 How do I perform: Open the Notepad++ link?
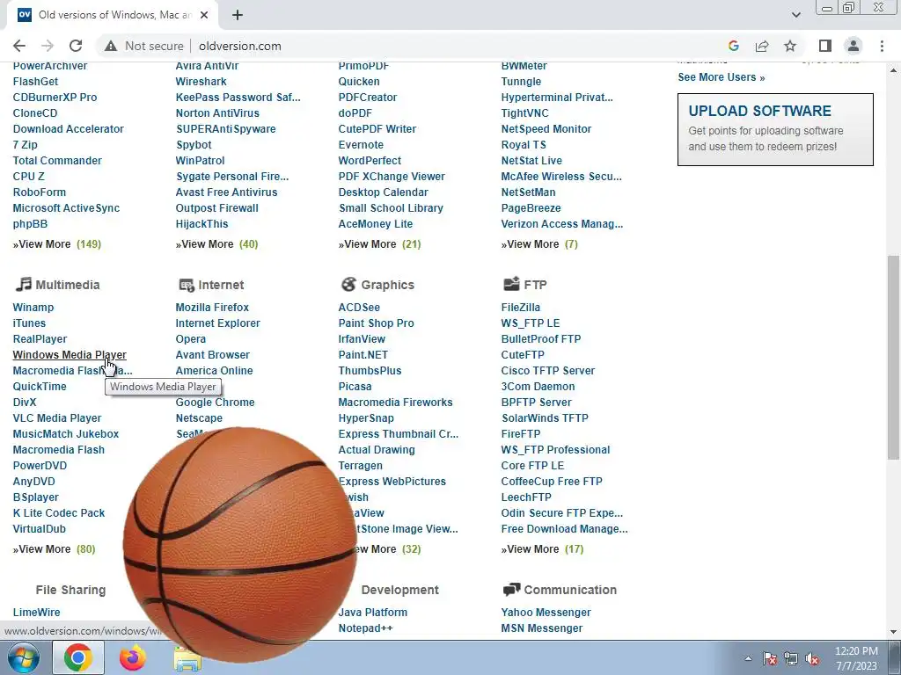(365, 628)
